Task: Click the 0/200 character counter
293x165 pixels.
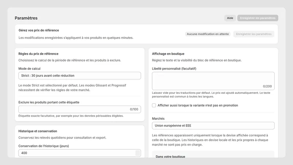Action: tap(267, 86)
